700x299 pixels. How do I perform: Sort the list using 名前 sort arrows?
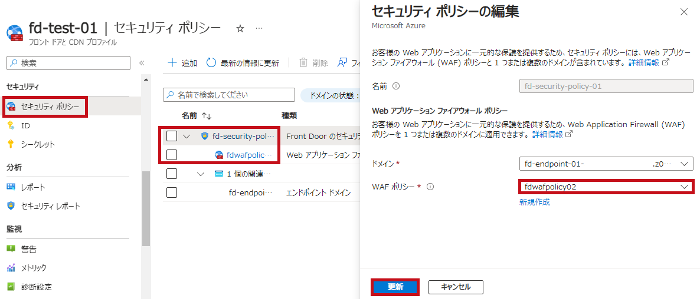tap(206, 116)
